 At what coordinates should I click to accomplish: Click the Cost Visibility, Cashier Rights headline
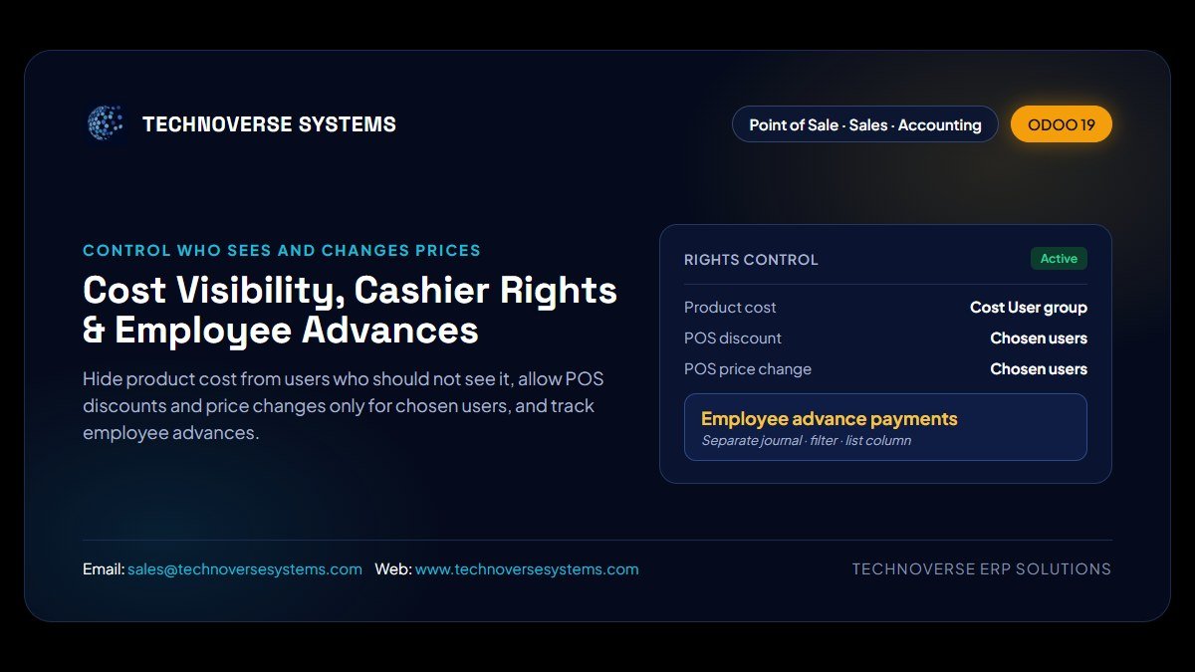tap(350, 310)
